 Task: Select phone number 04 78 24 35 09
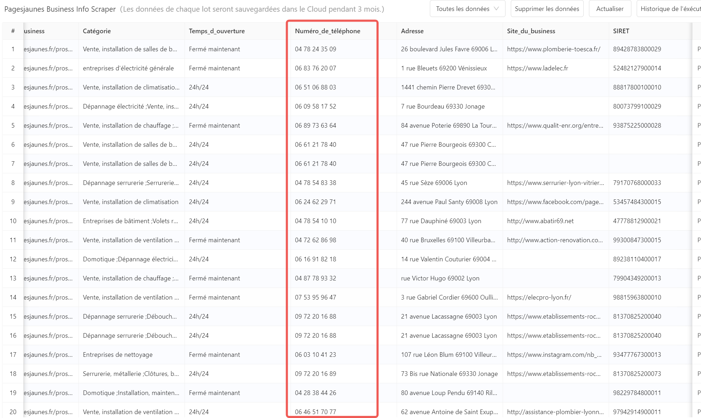[x=315, y=49]
